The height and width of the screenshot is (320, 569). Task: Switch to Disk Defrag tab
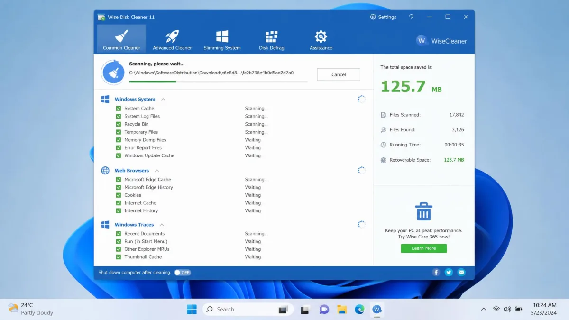tap(271, 39)
